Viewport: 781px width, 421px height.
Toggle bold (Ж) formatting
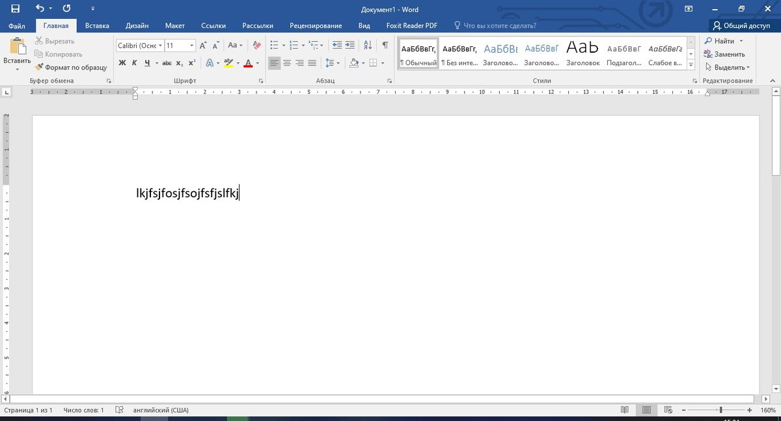click(x=122, y=63)
